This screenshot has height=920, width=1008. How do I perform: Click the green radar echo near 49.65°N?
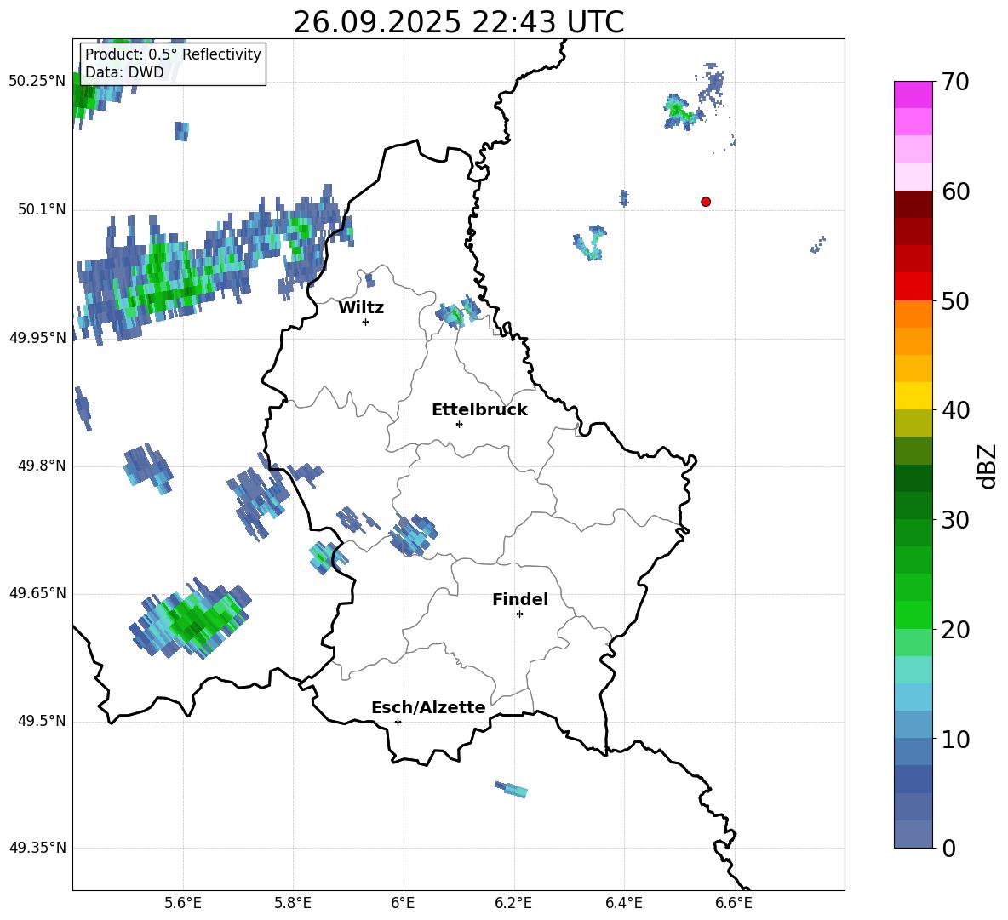point(191,620)
